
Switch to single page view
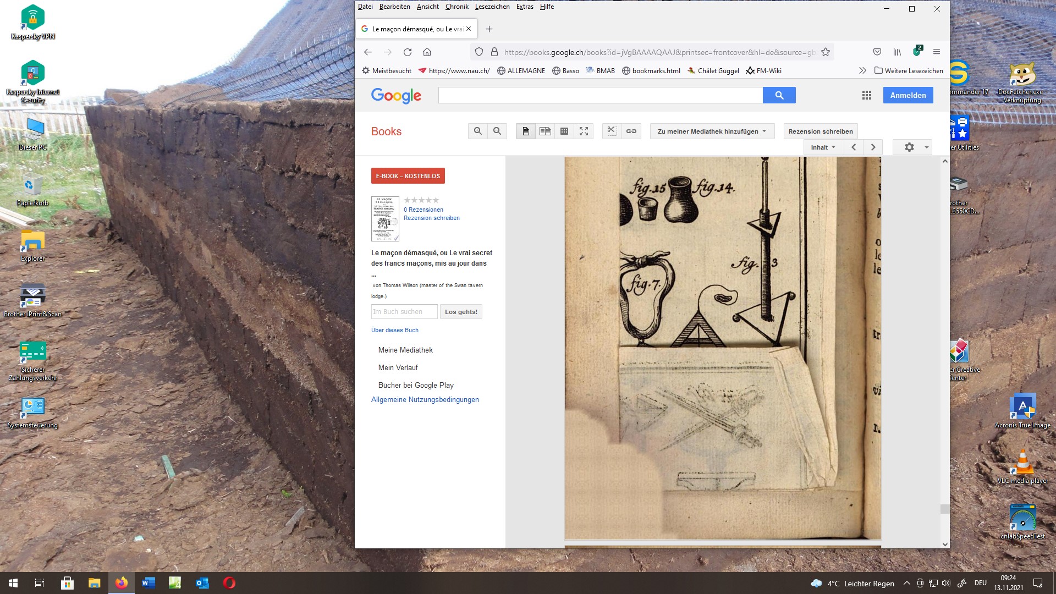pos(526,131)
